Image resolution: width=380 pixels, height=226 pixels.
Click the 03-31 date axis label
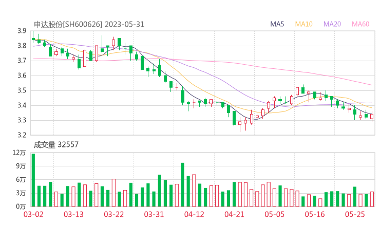tap(154, 214)
